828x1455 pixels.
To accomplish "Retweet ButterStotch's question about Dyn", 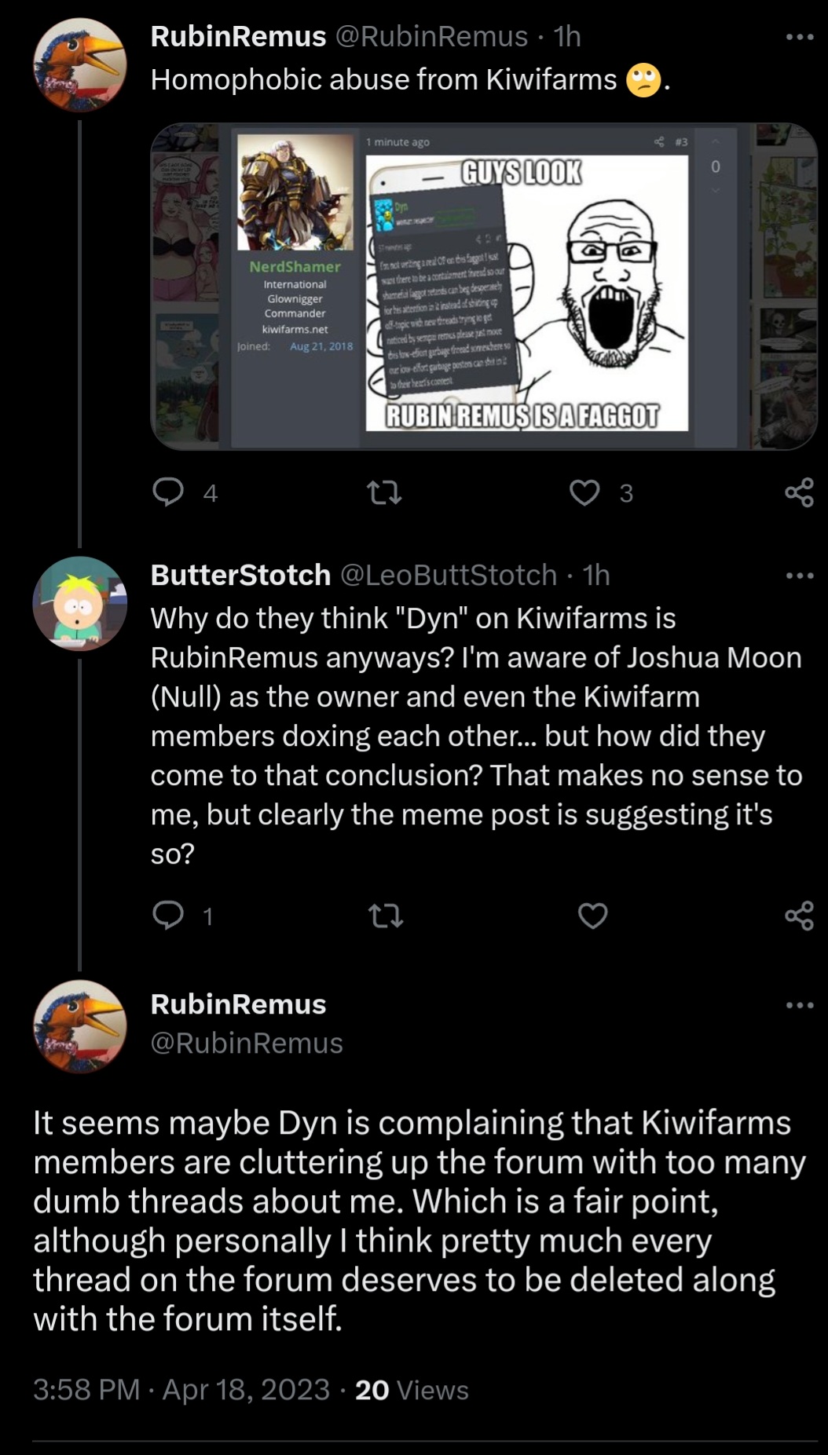I will click(385, 916).
